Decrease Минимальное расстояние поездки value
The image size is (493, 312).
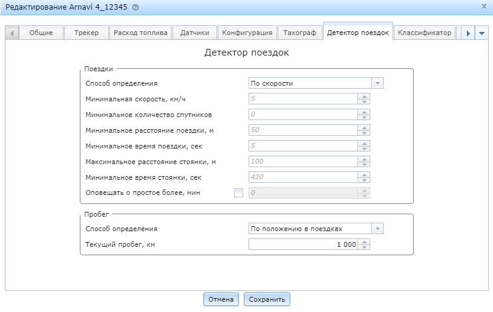(x=364, y=133)
